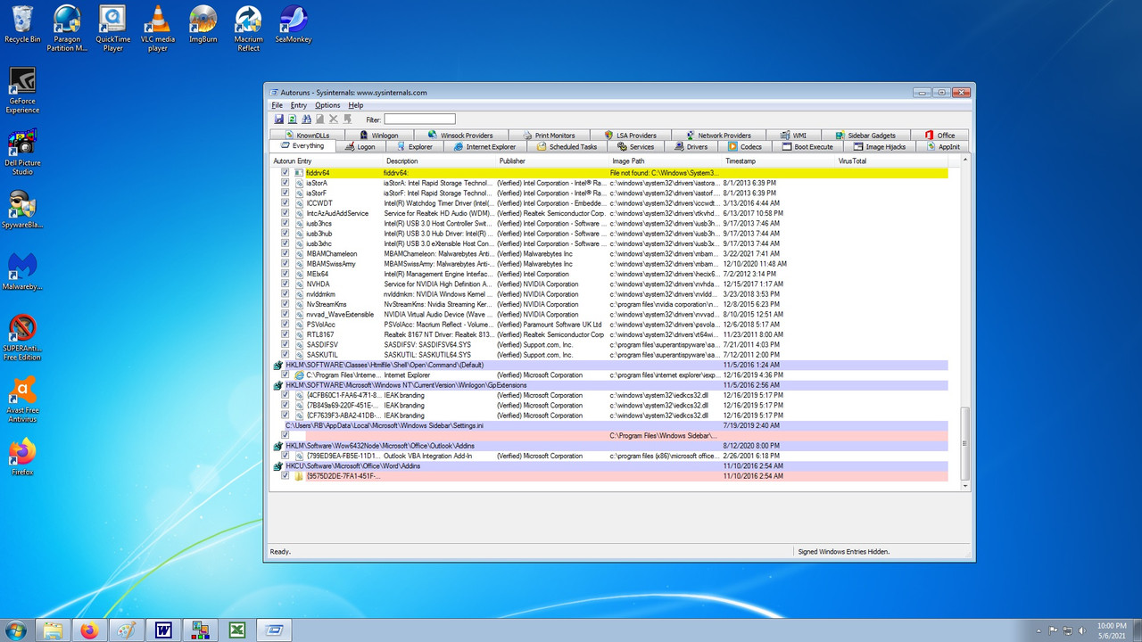Switch to the Image Hijacks tab
This screenshot has width=1142, height=642.
pos(880,146)
